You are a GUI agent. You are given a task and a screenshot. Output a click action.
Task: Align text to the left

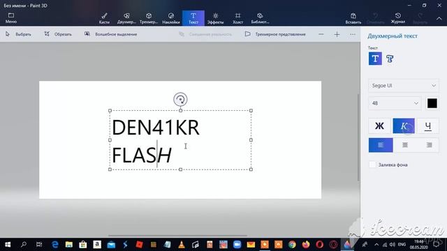(381, 145)
